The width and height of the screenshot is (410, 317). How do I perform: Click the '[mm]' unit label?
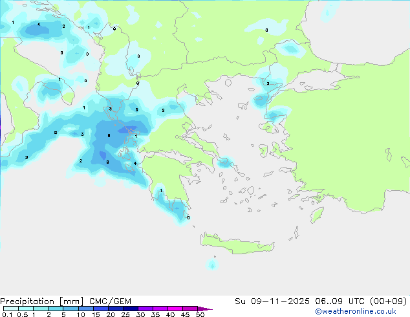click(71, 301)
